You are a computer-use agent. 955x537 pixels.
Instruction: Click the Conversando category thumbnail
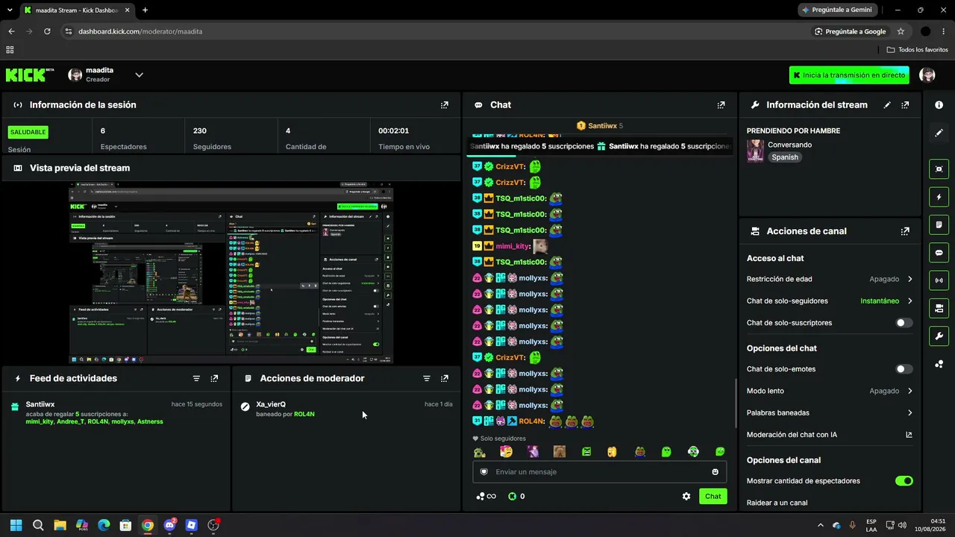[x=755, y=151]
